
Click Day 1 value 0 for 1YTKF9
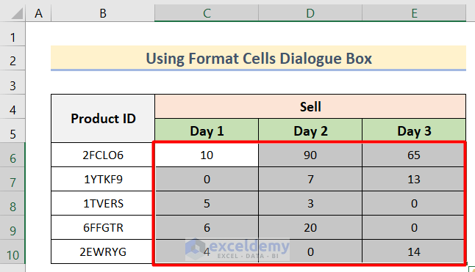pyautogui.click(x=207, y=179)
